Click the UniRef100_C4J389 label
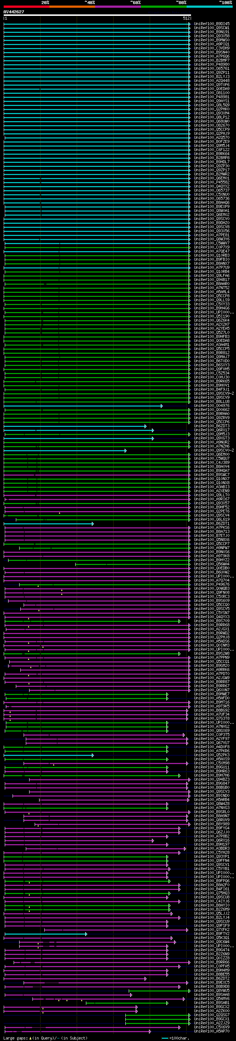Image resolution: width=236 pixels, height=1041 pixels. click(x=212, y=462)
